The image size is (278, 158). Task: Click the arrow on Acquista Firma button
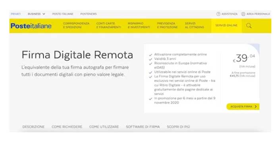click(255, 107)
